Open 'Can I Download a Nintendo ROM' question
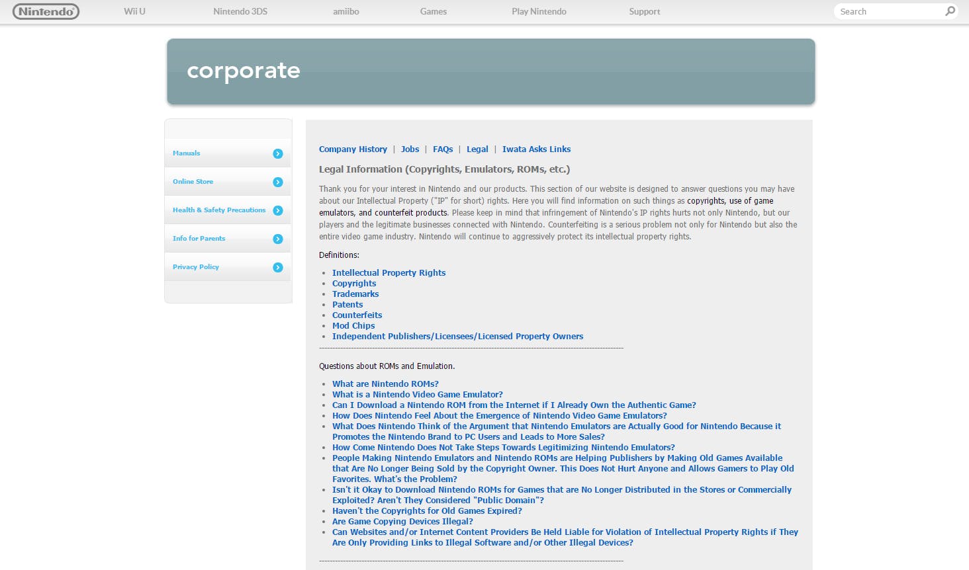This screenshot has height=570, width=969. click(x=514, y=405)
